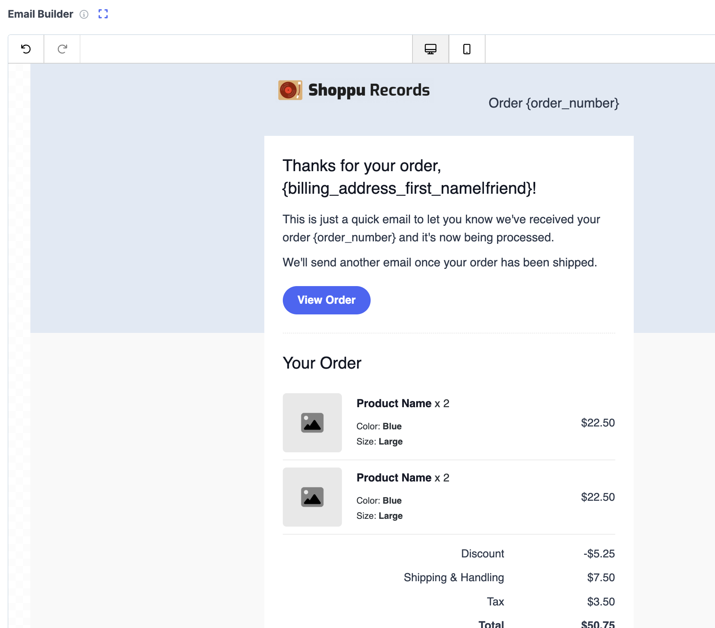Viewport: 715px width, 628px height.
Task: Select the '-$5.25' discount amount
Action: (x=599, y=554)
